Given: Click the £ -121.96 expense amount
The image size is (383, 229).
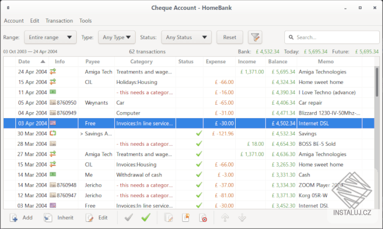Looking at the screenshot, I should [223, 133].
